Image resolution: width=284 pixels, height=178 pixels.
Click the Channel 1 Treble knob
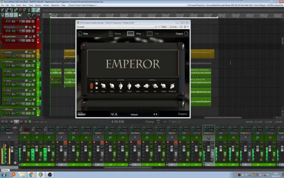129,86
